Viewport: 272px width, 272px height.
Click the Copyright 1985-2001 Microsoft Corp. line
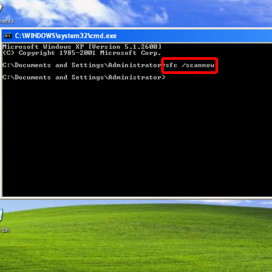click(x=82, y=53)
